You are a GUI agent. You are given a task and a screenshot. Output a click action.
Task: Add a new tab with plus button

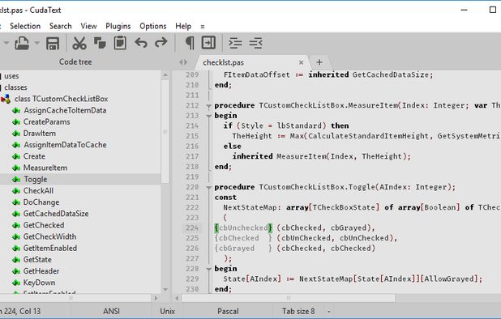(x=319, y=62)
